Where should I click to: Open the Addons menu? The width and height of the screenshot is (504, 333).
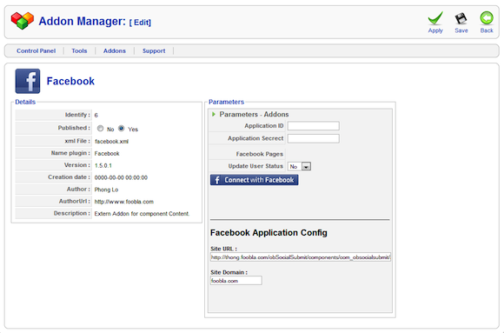click(115, 50)
